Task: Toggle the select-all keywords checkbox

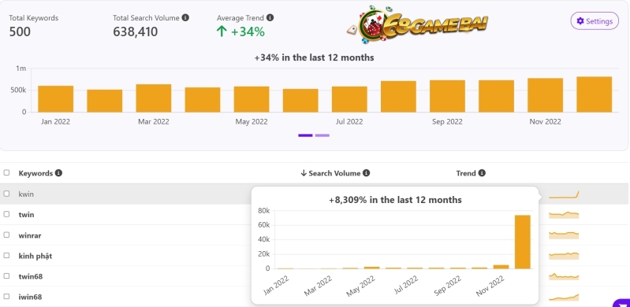Action: click(x=6, y=172)
